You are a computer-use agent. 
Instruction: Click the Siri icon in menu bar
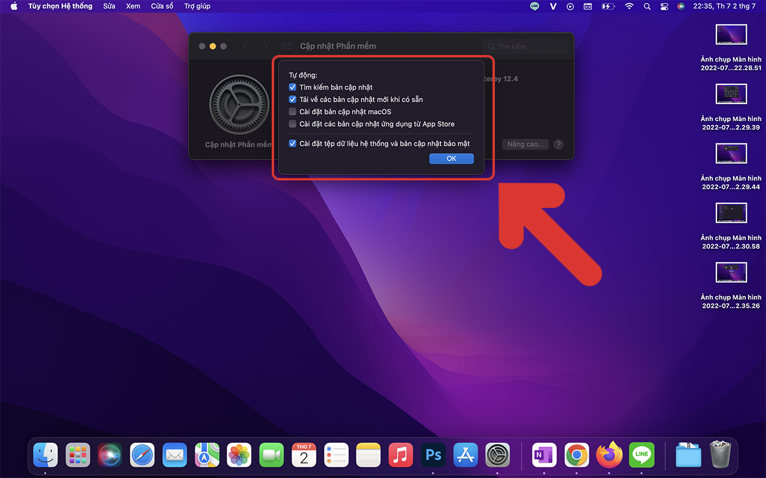click(x=681, y=6)
